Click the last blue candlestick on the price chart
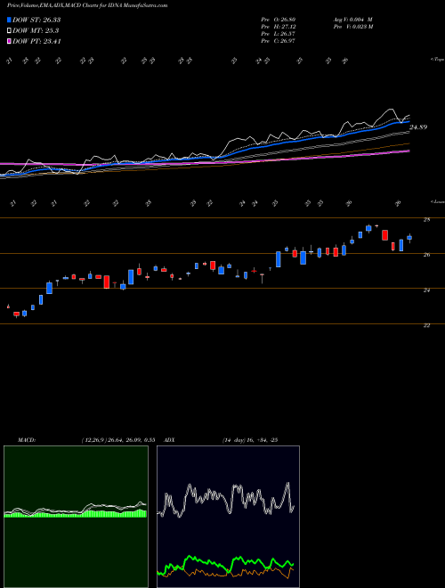Screen dimensions: 445x588 pyautogui.click(x=409, y=238)
